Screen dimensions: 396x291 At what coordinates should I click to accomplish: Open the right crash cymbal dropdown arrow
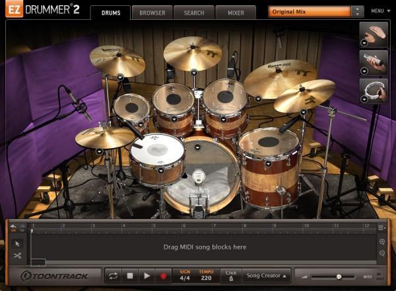(304, 112)
